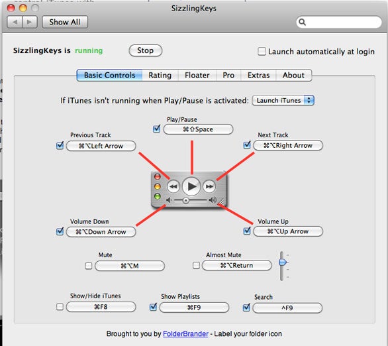
Task: Open the Floater tab
Action: (x=197, y=75)
